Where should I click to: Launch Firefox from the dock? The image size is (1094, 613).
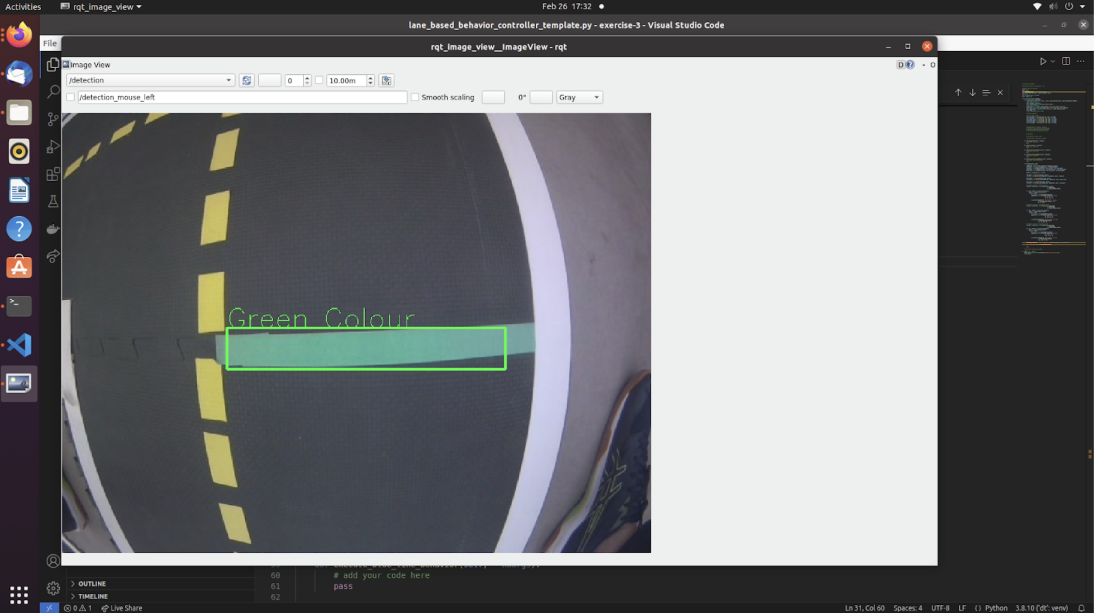point(19,34)
